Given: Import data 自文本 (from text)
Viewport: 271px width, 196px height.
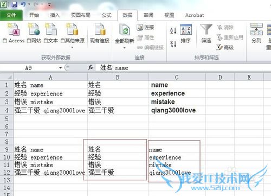Looking at the screenshot, I should tap(50, 33).
